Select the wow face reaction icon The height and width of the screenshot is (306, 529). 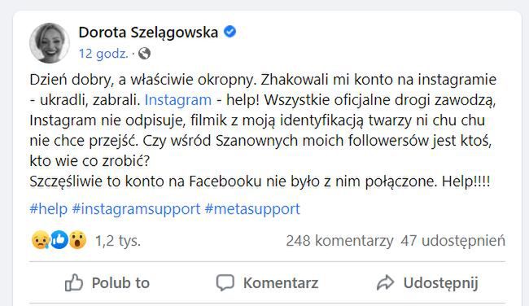(x=77, y=240)
